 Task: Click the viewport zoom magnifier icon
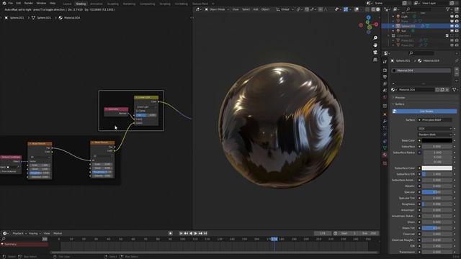pyautogui.click(x=375, y=38)
